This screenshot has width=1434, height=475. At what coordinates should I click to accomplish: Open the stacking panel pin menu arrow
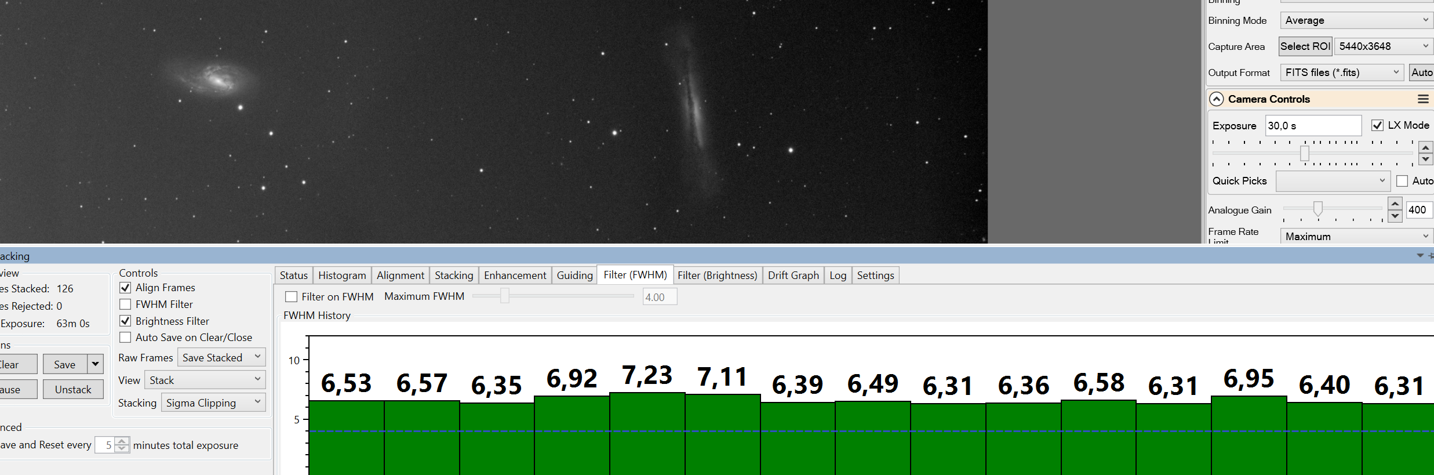(x=1420, y=256)
